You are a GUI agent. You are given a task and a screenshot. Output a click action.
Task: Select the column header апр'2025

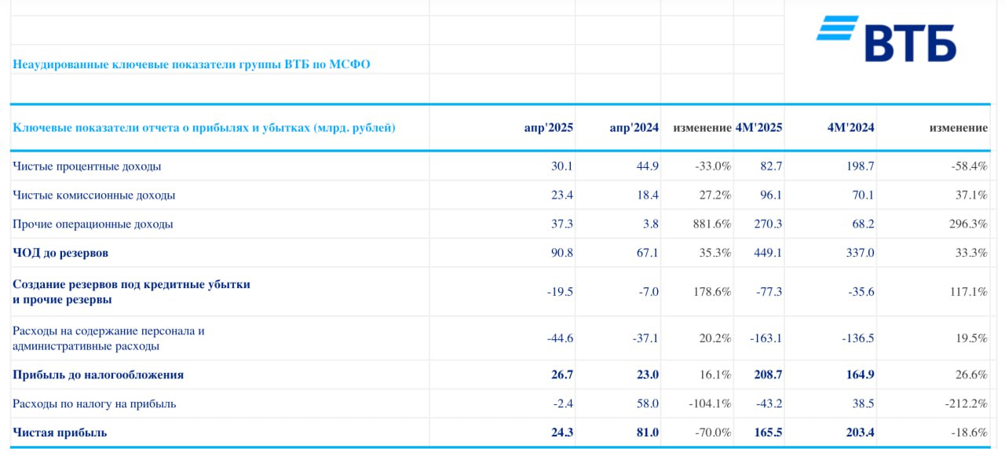tap(549, 127)
